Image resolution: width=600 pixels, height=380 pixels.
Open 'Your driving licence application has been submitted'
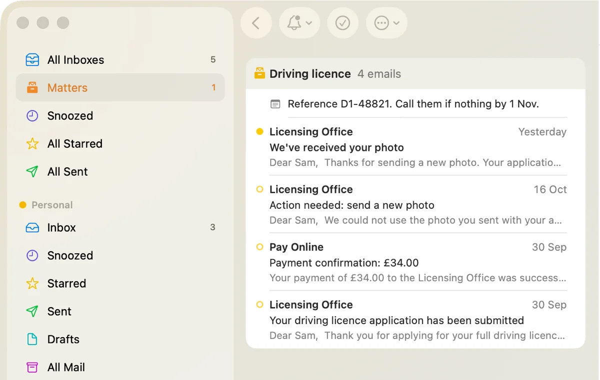pyautogui.click(x=415, y=320)
